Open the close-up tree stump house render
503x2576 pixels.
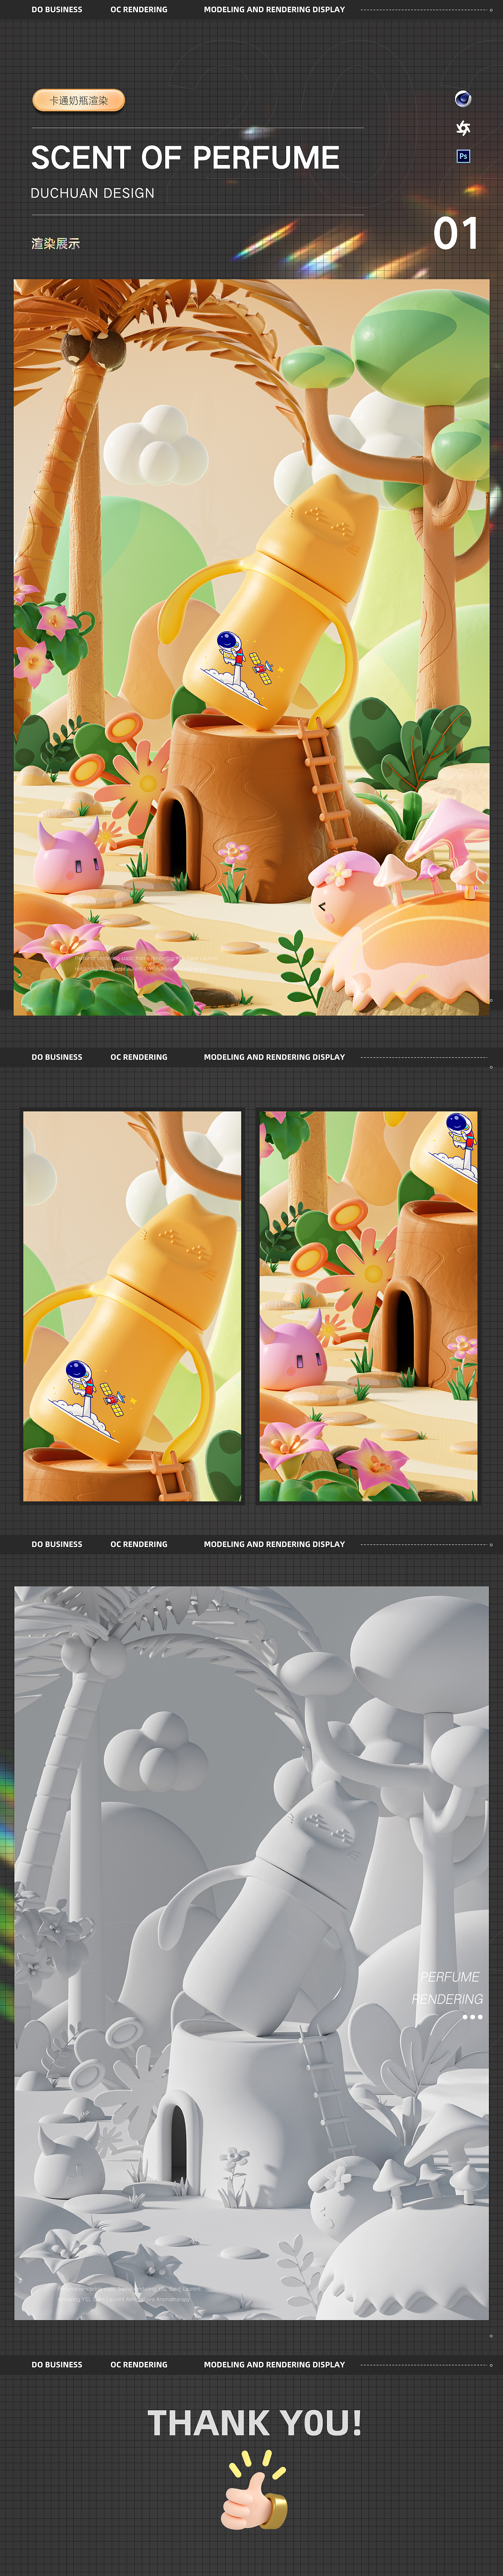click(368, 1306)
